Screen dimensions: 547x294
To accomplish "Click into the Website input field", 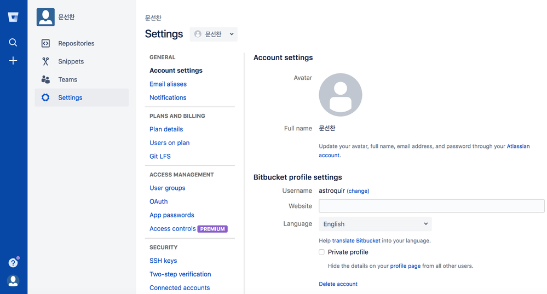I will point(431,206).
